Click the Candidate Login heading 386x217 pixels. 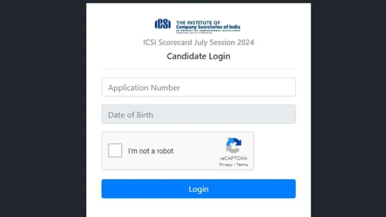pyautogui.click(x=198, y=56)
